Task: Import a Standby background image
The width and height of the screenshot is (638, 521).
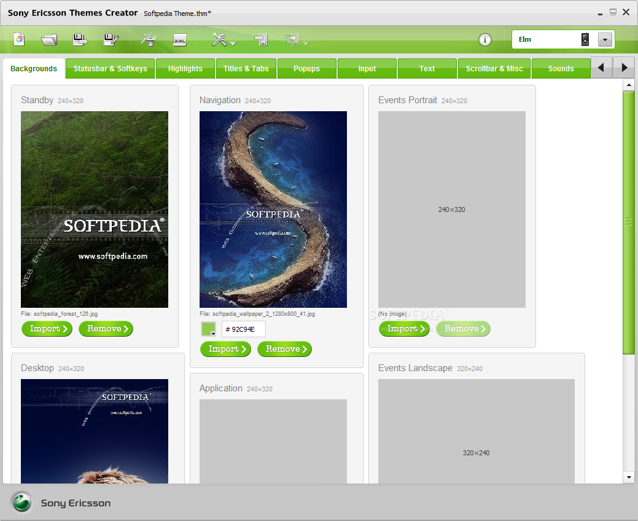Action: [x=47, y=329]
